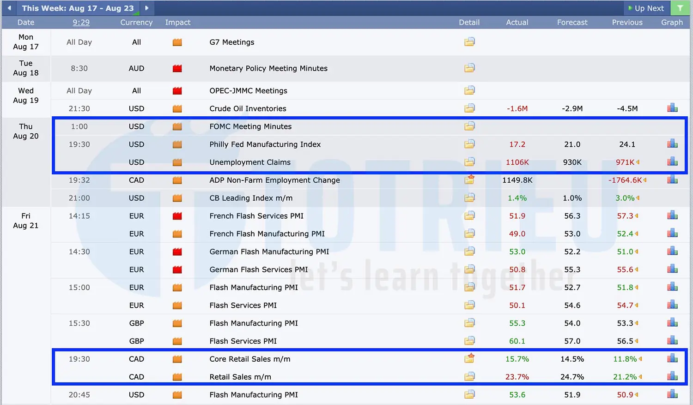Show graph for GBP Flash Services PMI
693x405 pixels.
coord(672,340)
